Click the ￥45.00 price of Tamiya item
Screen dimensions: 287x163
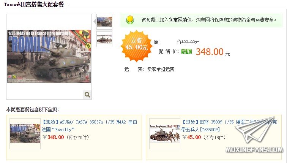(192, 137)
